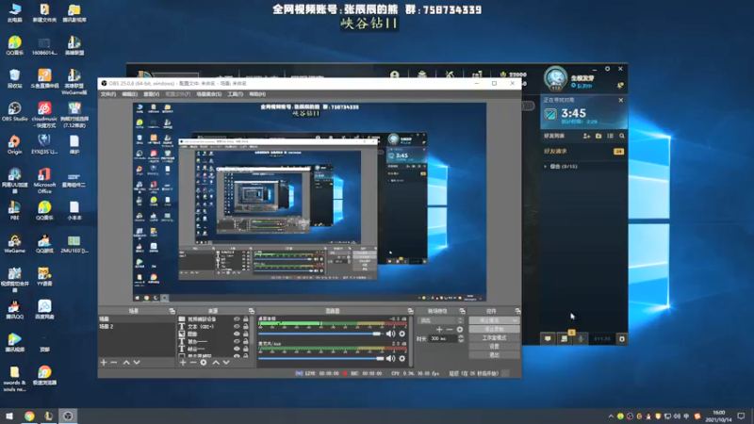Remove the selected source with the Sources minus icon
754x424 pixels.
pyautogui.click(x=193, y=363)
